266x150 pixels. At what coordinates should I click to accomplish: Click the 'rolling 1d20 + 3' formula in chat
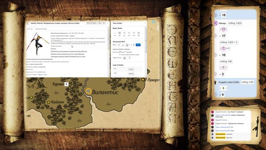[229, 42]
